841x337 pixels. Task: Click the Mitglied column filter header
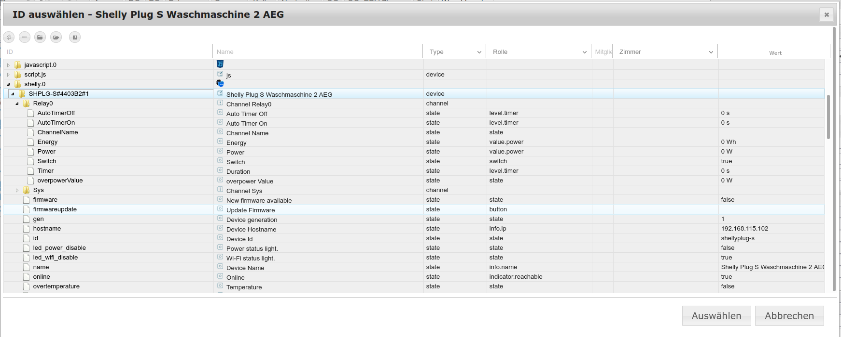pyautogui.click(x=603, y=52)
